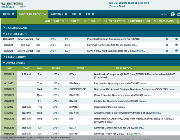Change the Horizon: 1 Year setting
This screenshot has width=180, height=140.
point(139,21)
